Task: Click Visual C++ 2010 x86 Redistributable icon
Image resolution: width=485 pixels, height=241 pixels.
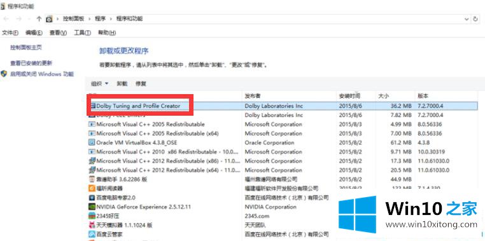Action: tap(92, 152)
